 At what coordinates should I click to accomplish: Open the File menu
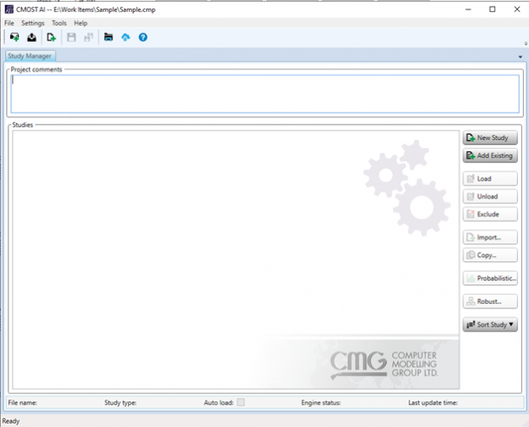pyautogui.click(x=9, y=23)
